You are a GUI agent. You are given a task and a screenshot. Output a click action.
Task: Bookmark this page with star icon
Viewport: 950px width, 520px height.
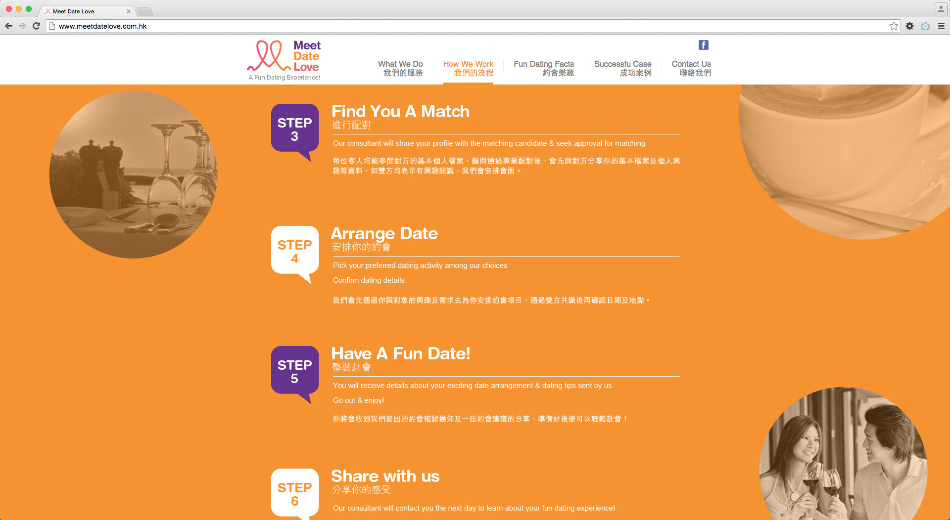pos(894,26)
